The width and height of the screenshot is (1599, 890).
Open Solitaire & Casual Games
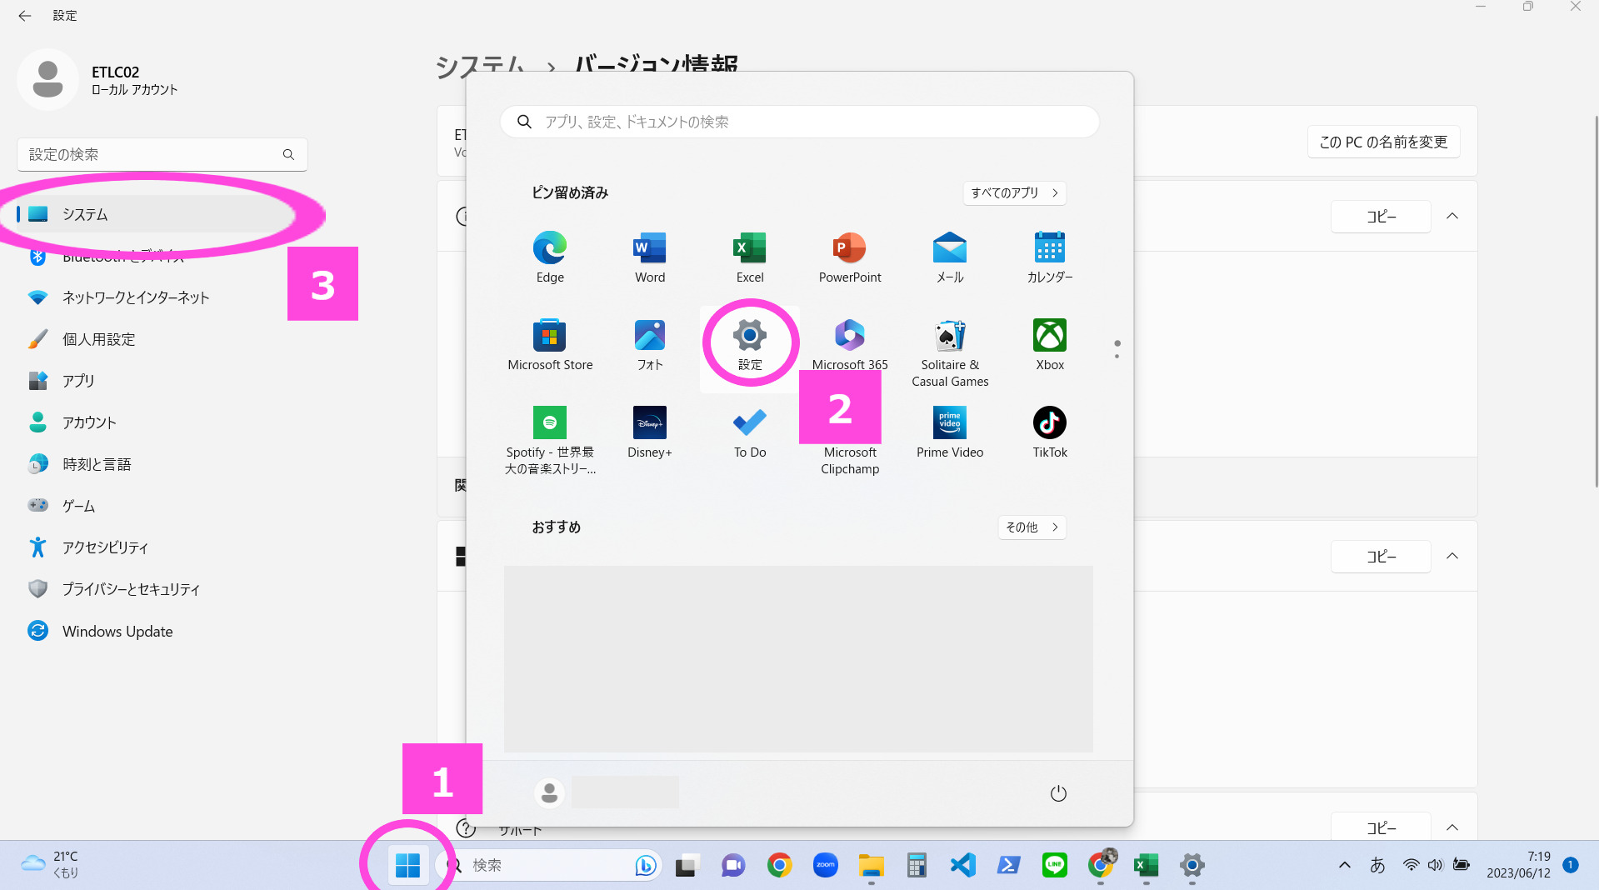(950, 353)
